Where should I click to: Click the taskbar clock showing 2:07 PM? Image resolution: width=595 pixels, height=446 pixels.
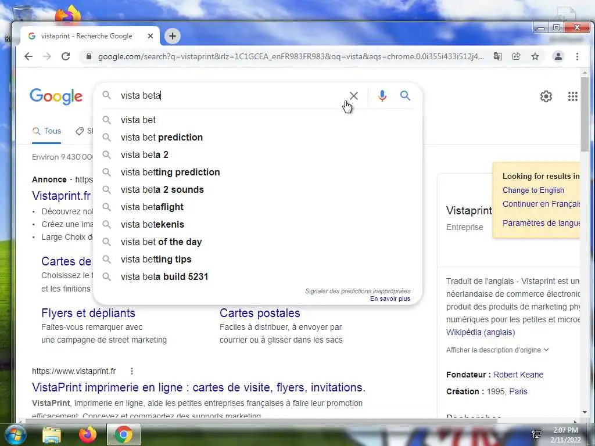pos(565,434)
